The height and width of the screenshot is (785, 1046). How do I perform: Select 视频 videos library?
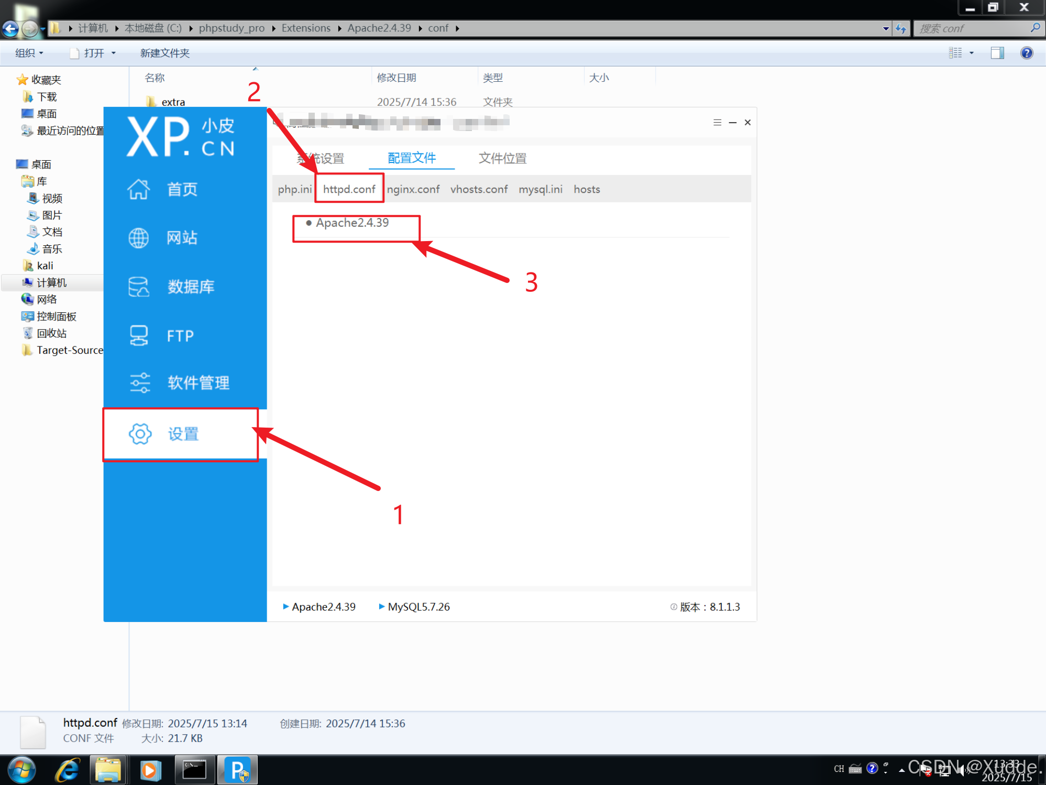pos(46,198)
